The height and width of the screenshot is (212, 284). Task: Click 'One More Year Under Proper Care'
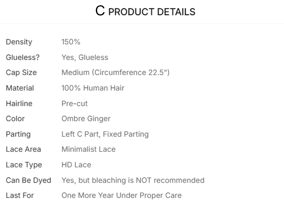[122, 195]
